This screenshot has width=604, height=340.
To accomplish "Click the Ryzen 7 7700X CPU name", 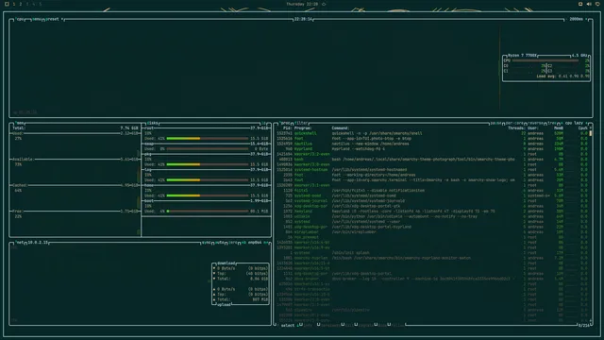I will tap(522, 56).
